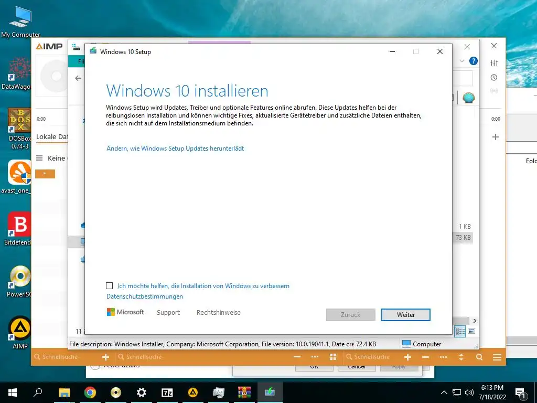Launch Google Chrome from the taskbar
The image size is (537, 403).
[x=90, y=393]
